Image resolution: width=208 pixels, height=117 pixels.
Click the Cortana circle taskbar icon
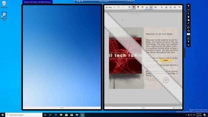[45, 115]
